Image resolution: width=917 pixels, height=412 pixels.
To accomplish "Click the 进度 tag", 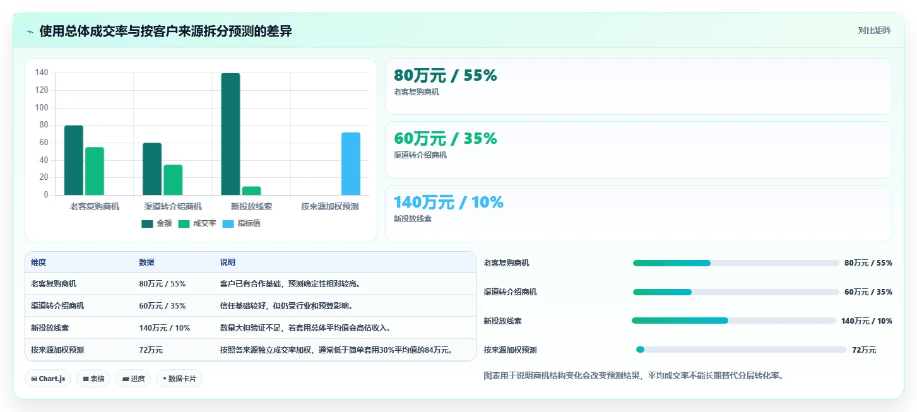I will click(133, 379).
